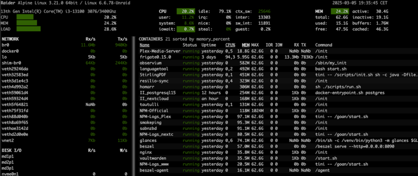
Task: Click the NPM-Official MAX value 1024M
Action: pos(257,110)
